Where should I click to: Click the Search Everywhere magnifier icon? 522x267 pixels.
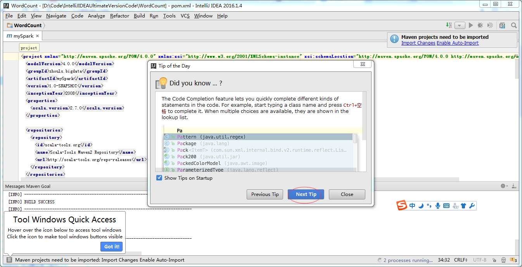(x=514, y=25)
